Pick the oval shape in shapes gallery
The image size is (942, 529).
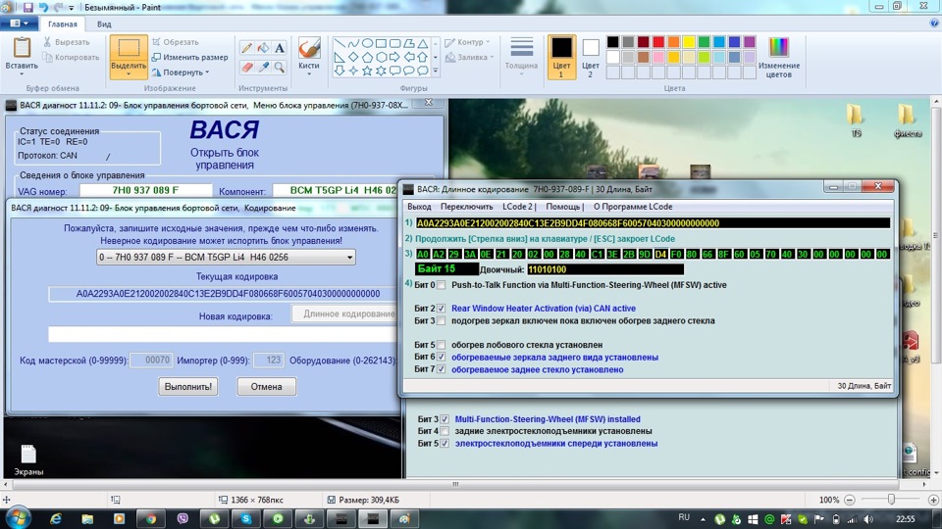tap(367, 44)
